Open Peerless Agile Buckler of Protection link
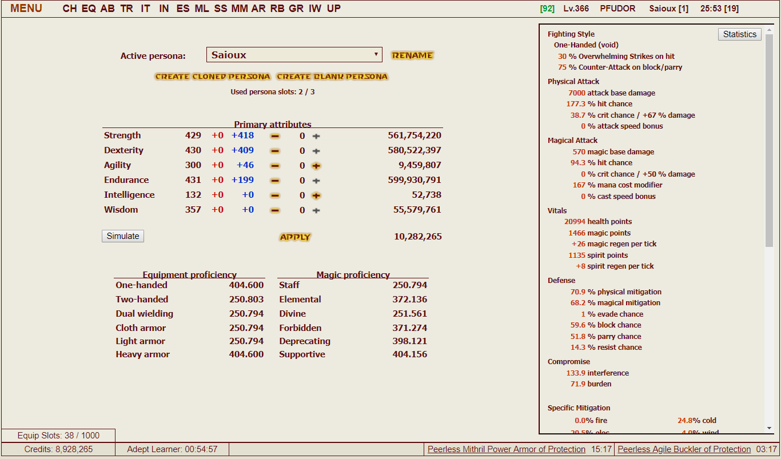This screenshot has width=781, height=459. [684, 449]
